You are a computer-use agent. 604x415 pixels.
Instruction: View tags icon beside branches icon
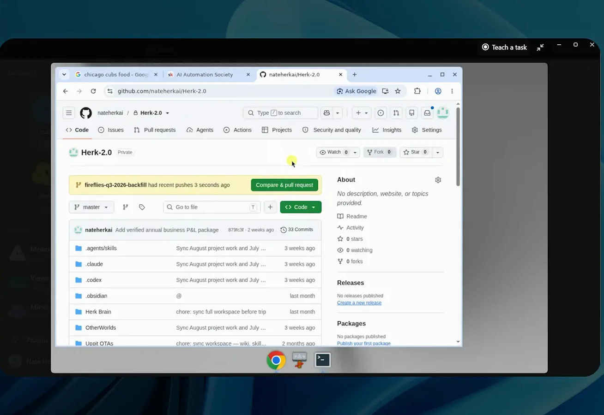[142, 207]
